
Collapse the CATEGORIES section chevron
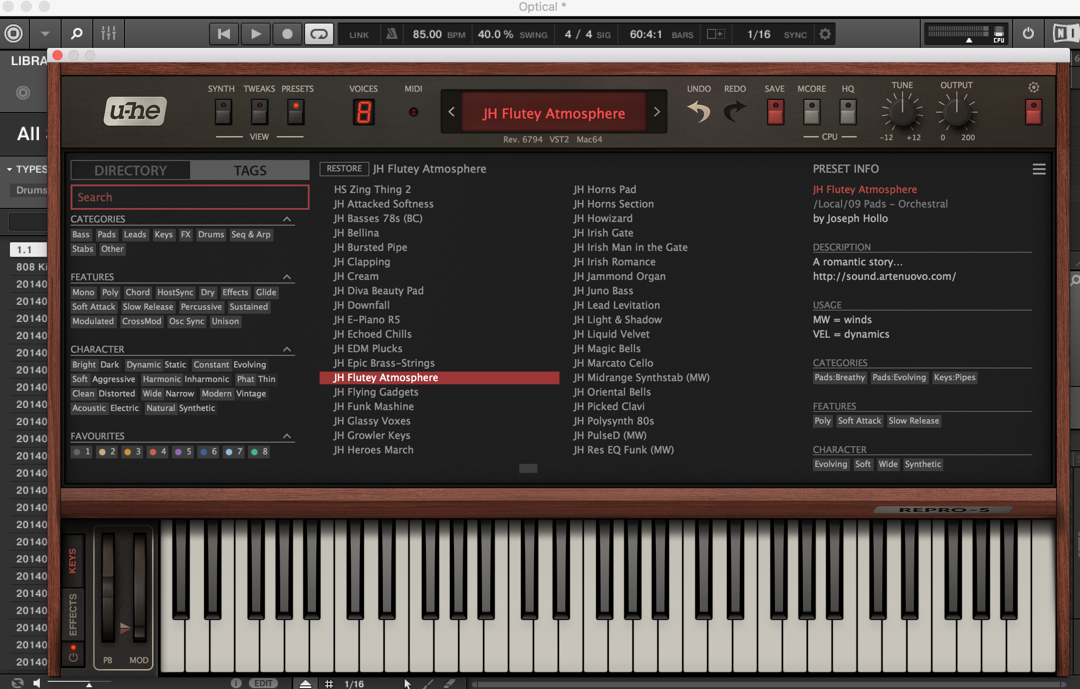click(287, 219)
